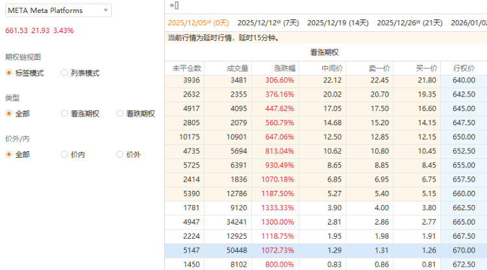Screen dimensions: 487x270
Task: Click the 1070.18% change value
Action: 278,179
